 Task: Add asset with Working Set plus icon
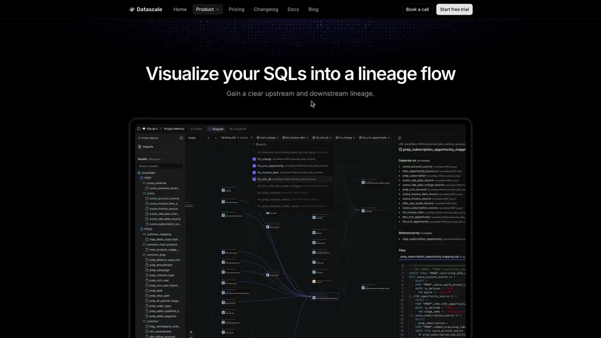click(x=251, y=138)
